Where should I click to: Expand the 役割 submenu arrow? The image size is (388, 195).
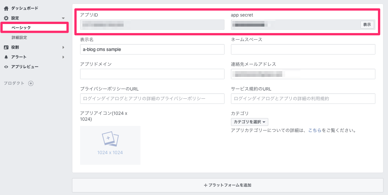pos(63,47)
